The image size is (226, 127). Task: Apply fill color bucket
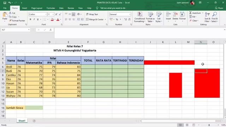(52, 19)
